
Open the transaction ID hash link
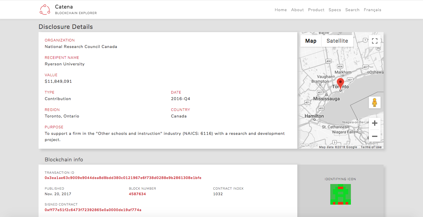tap(123, 178)
